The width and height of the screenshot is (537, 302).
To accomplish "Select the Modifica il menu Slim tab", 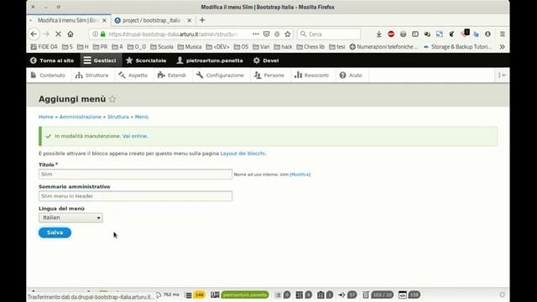I will click(69, 20).
